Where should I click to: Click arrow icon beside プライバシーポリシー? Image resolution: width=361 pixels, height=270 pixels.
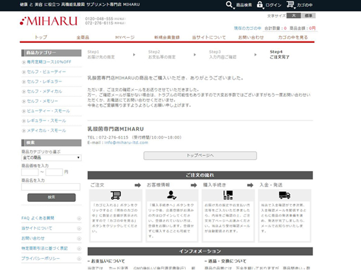click(x=79, y=259)
